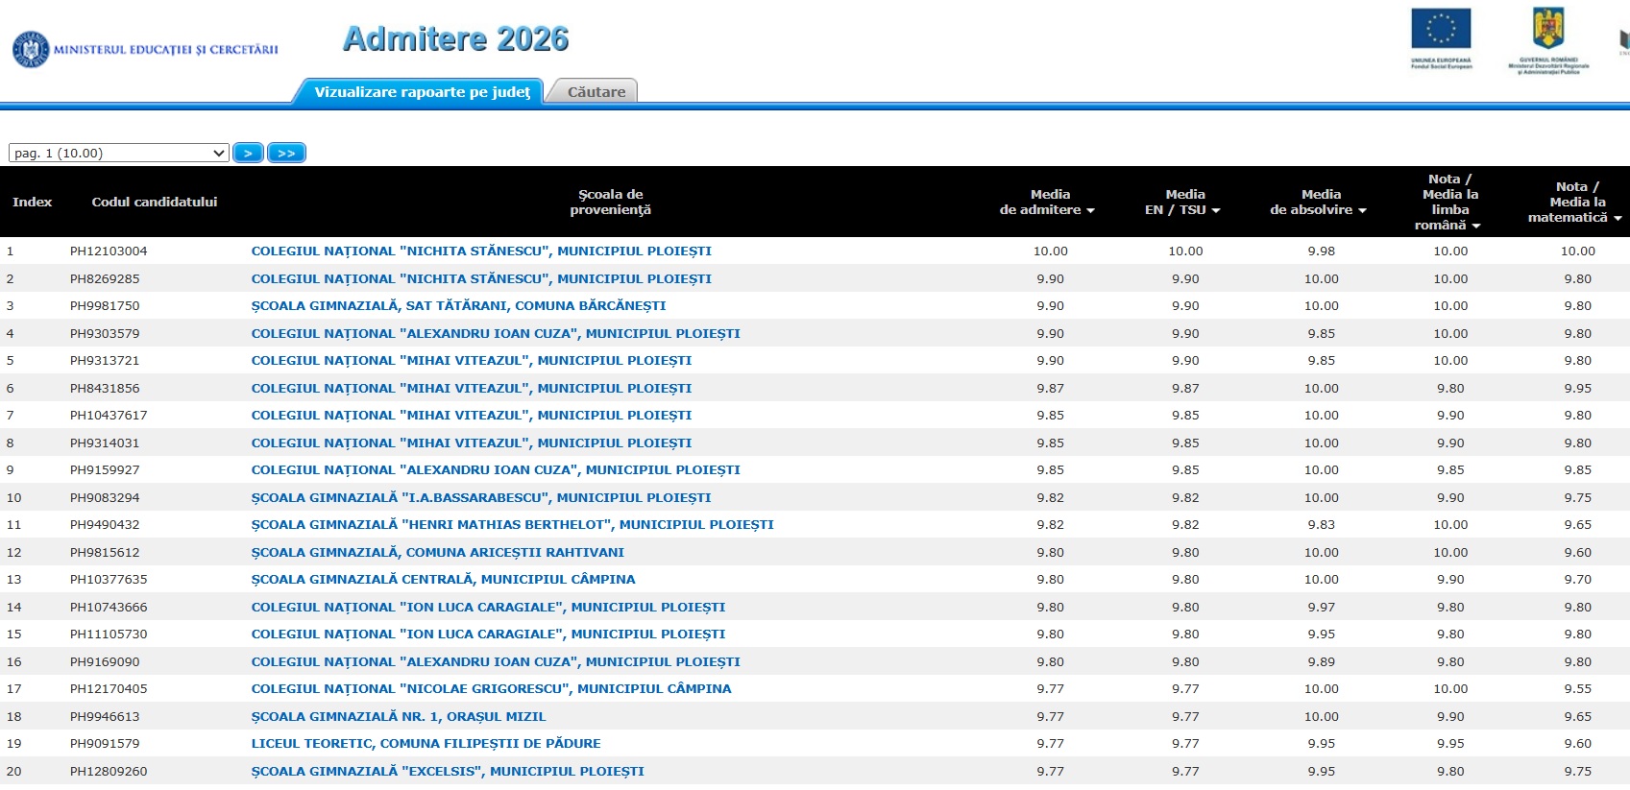Open the page selector pag. 1 (10.00) dropdown
This screenshot has height=790, width=1630.
(118, 153)
